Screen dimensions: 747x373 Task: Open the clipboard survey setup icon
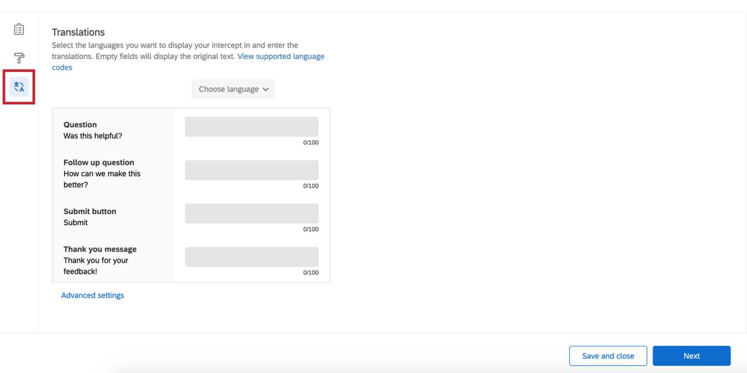(18, 29)
